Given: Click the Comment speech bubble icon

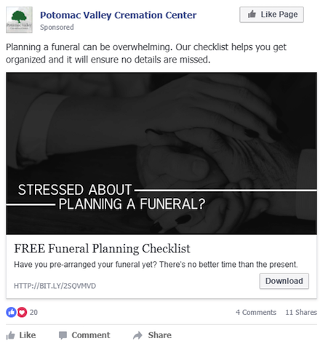Looking at the screenshot, I should click(x=63, y=335).
